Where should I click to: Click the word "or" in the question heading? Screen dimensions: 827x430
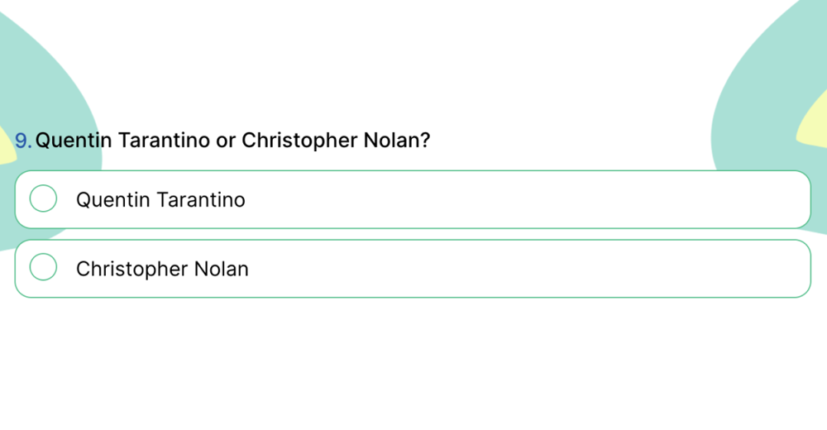(226, 141)
